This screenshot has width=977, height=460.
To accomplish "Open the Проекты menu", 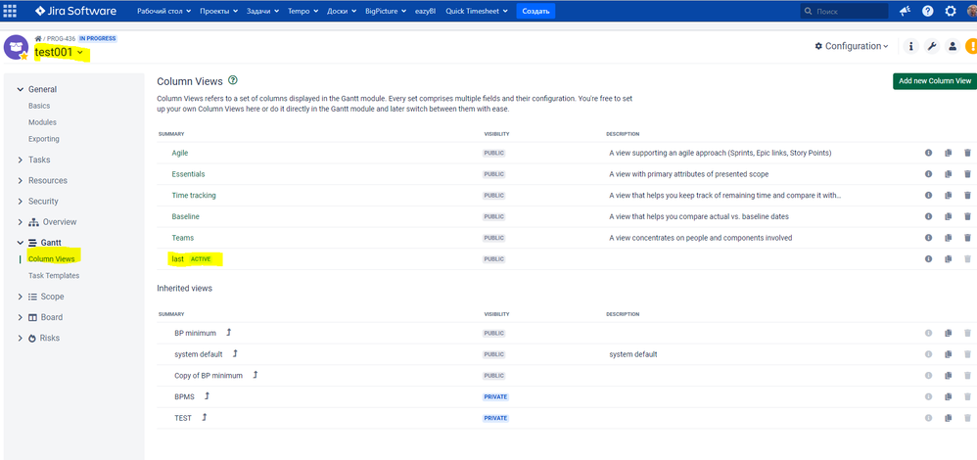I will click(x=218, y=11).
